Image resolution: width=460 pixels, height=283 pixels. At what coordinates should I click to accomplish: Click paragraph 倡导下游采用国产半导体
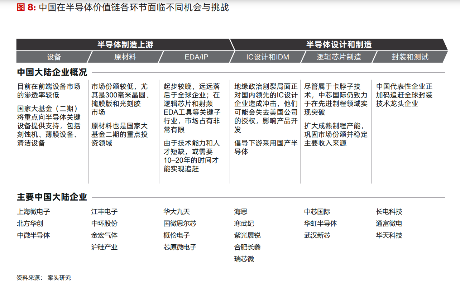click(266, 147)
